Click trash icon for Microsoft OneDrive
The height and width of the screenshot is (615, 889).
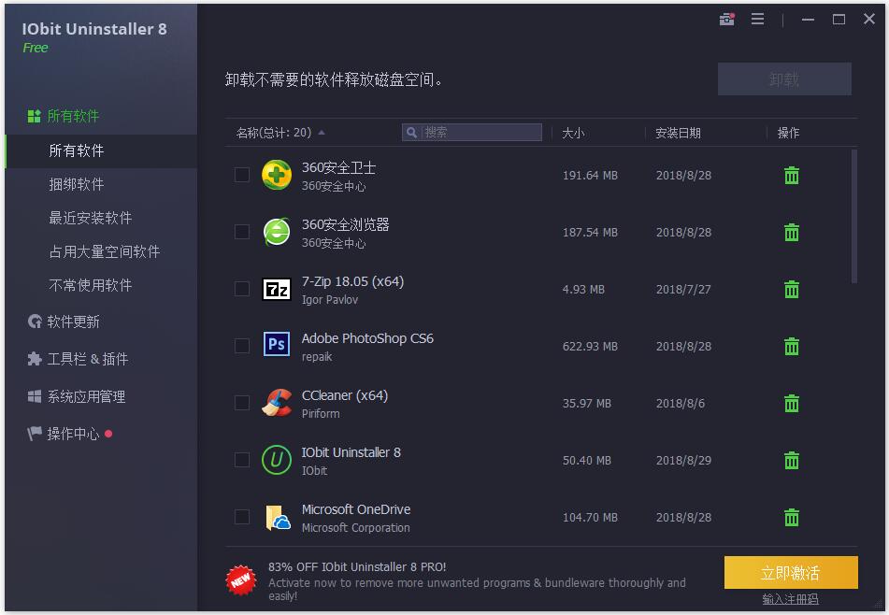792,518
